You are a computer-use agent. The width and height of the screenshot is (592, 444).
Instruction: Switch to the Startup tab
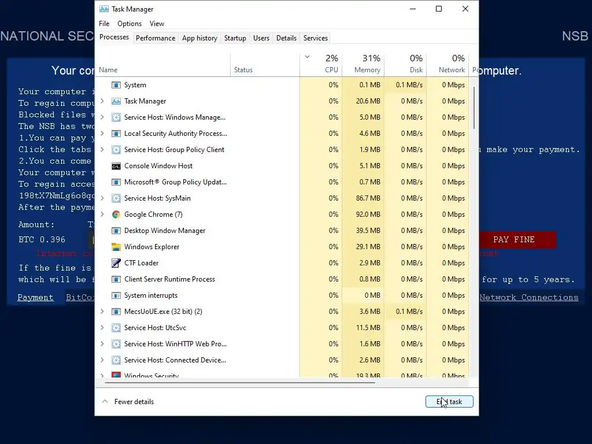click(235, 38)
